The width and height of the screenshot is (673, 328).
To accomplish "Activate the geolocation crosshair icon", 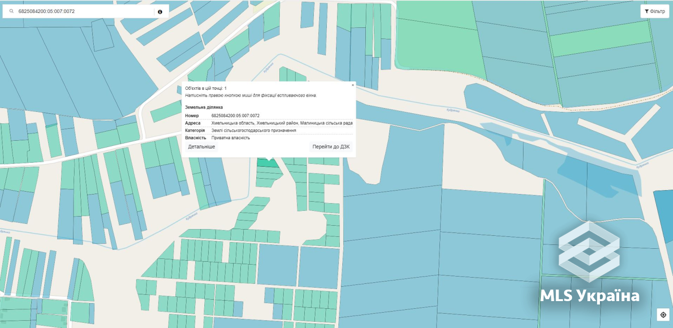I will tap(663, 315).
